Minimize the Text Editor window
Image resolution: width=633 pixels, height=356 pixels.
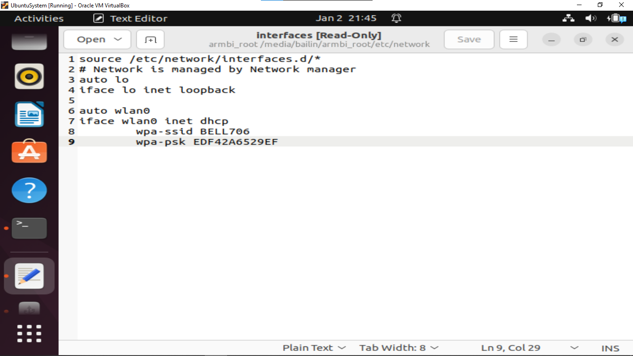pyautogui.click(x=551, y=40)
